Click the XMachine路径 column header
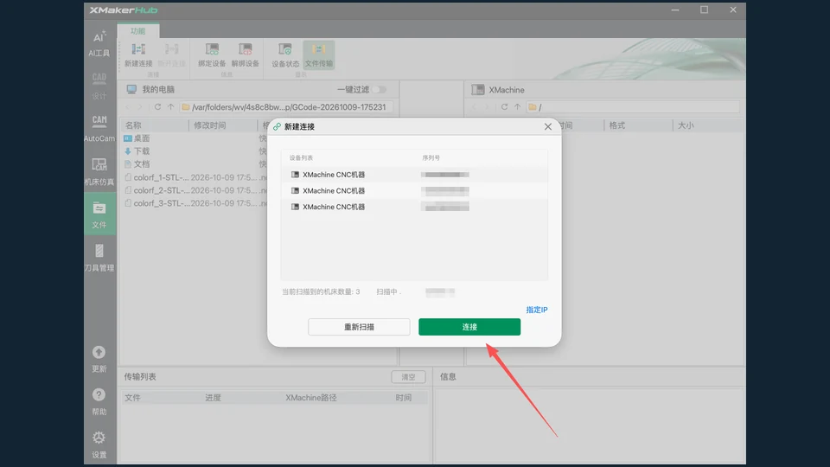 (x=311, y=398)
